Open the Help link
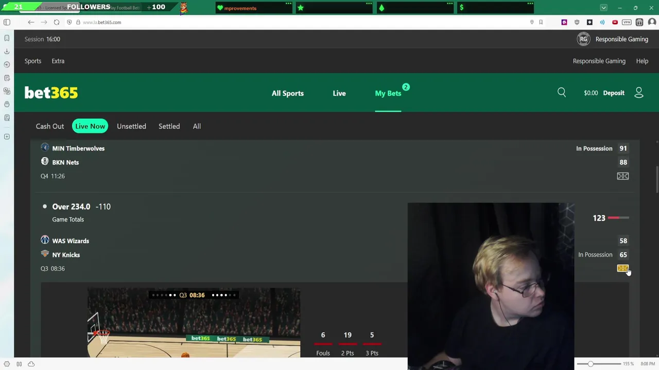The image size is (659, 370). tap(642, 61)
